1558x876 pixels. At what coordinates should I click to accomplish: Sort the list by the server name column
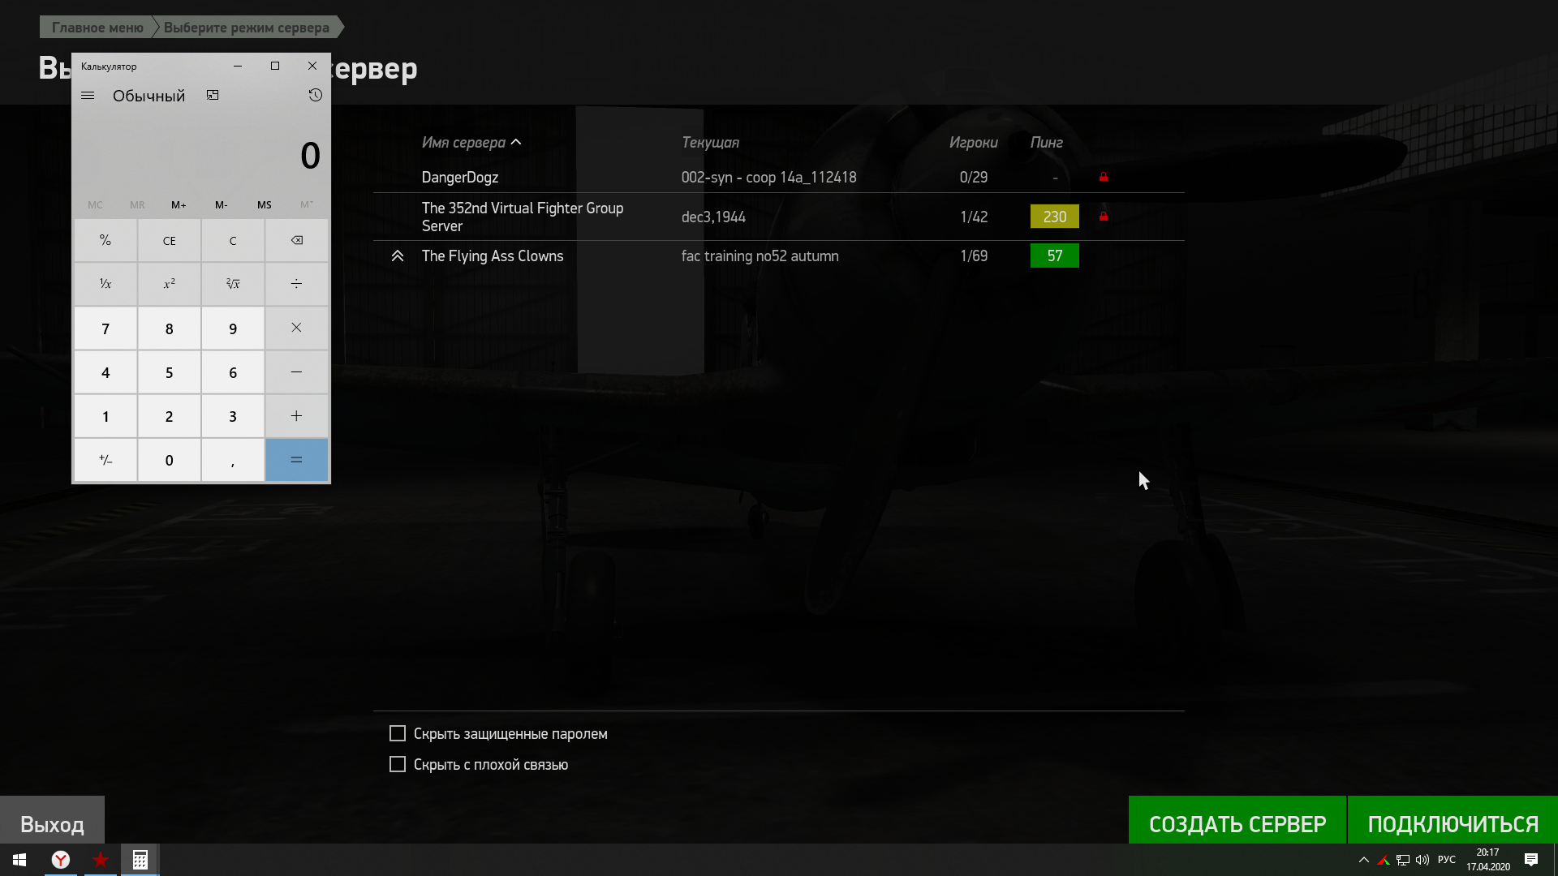coord(471,143)
